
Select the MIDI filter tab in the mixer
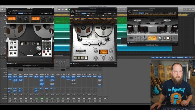[186, 58]
